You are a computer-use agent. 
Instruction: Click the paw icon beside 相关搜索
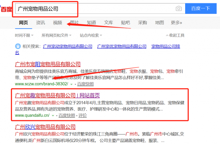18,46
